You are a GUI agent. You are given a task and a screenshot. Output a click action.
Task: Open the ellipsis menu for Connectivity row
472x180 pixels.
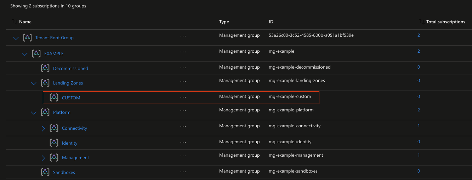point(183,126)
